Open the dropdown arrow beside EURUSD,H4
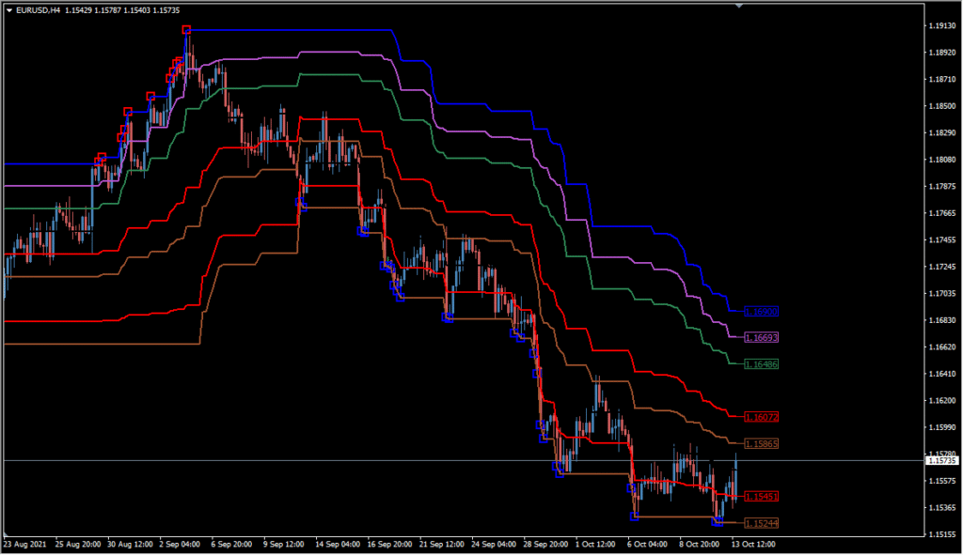Screen dimensions: 963x555 9,10
